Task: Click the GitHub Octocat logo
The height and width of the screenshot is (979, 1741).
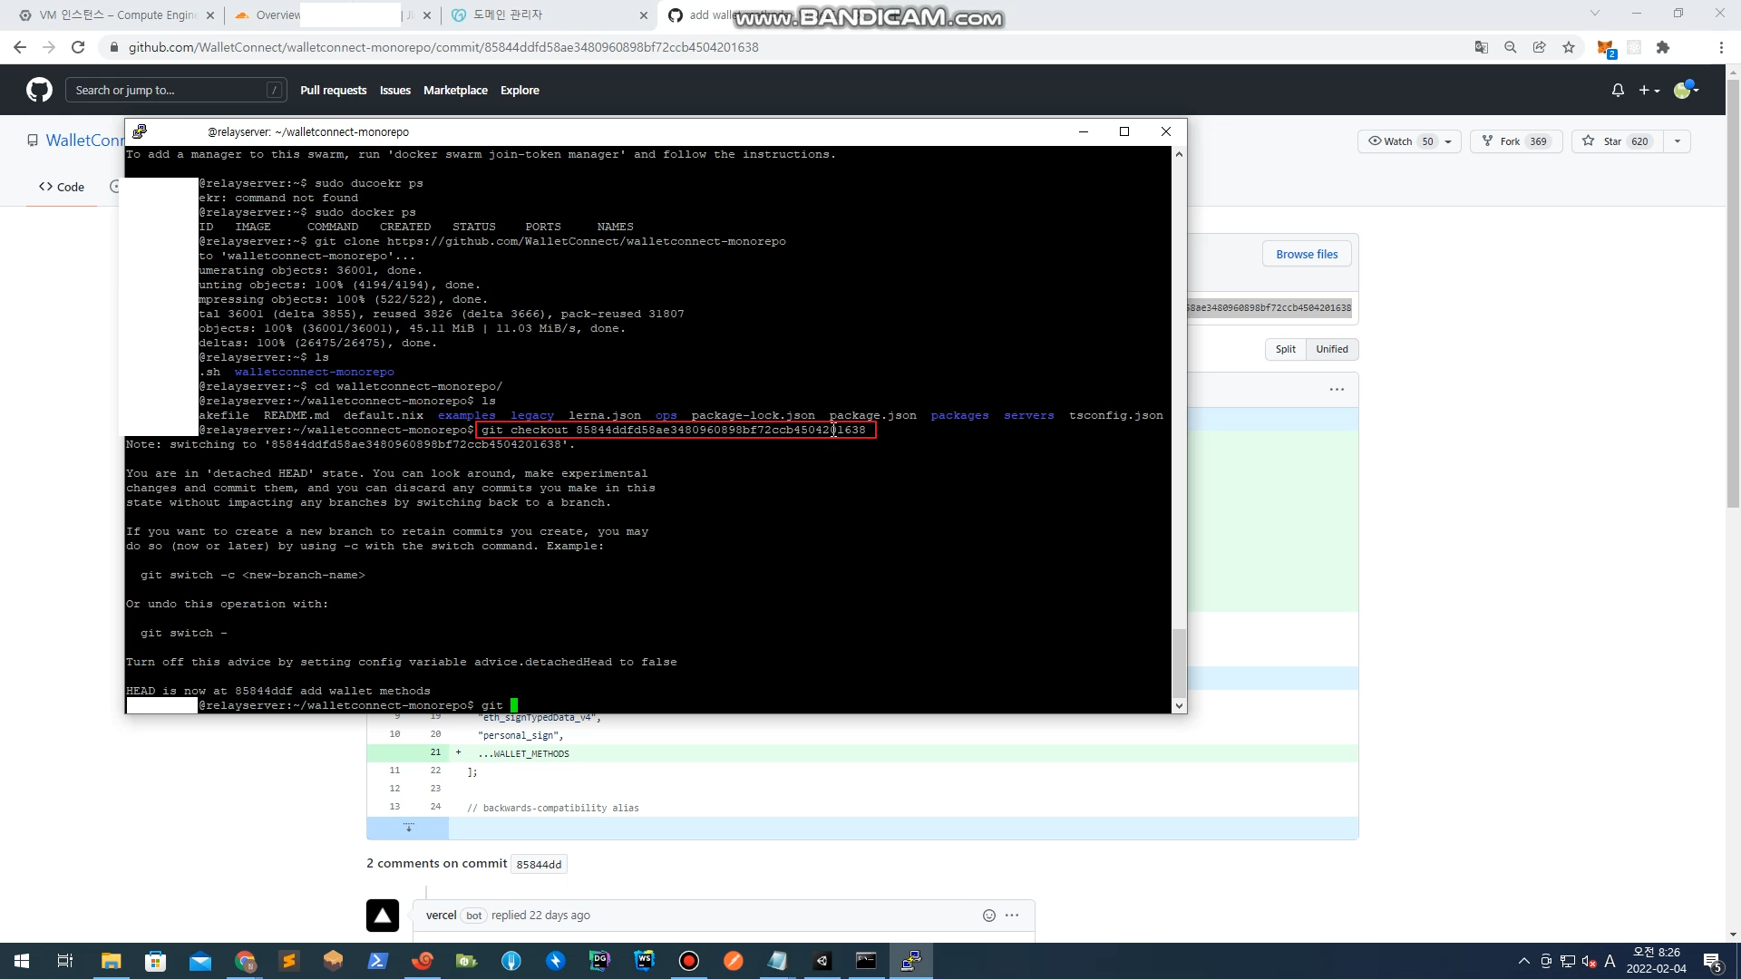Action: click(39, 90)
